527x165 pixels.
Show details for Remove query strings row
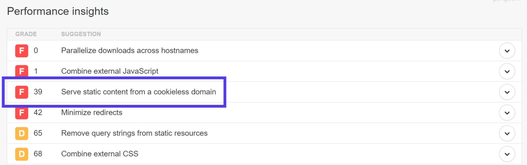(507, 133)
